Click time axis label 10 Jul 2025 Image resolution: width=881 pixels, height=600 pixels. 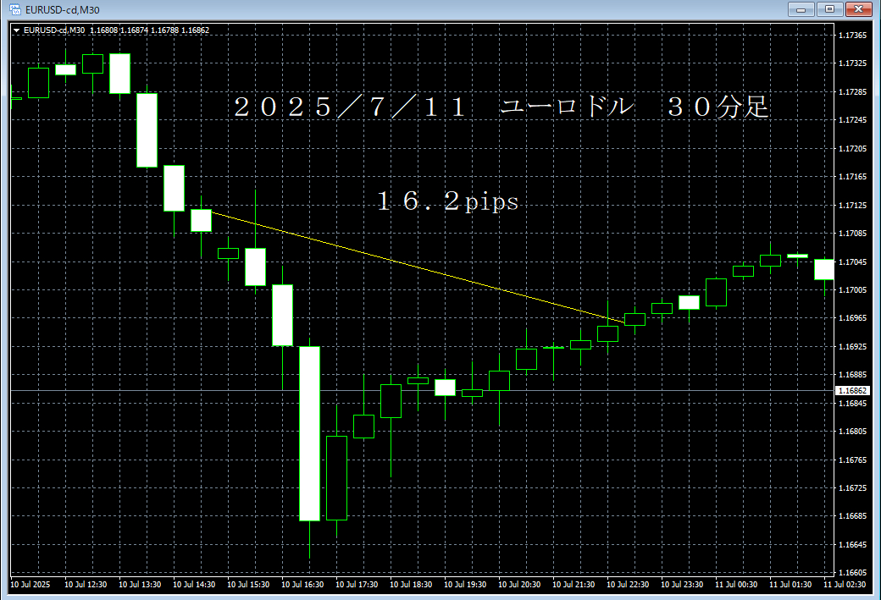pyautogui.click(x=30, y=585)
